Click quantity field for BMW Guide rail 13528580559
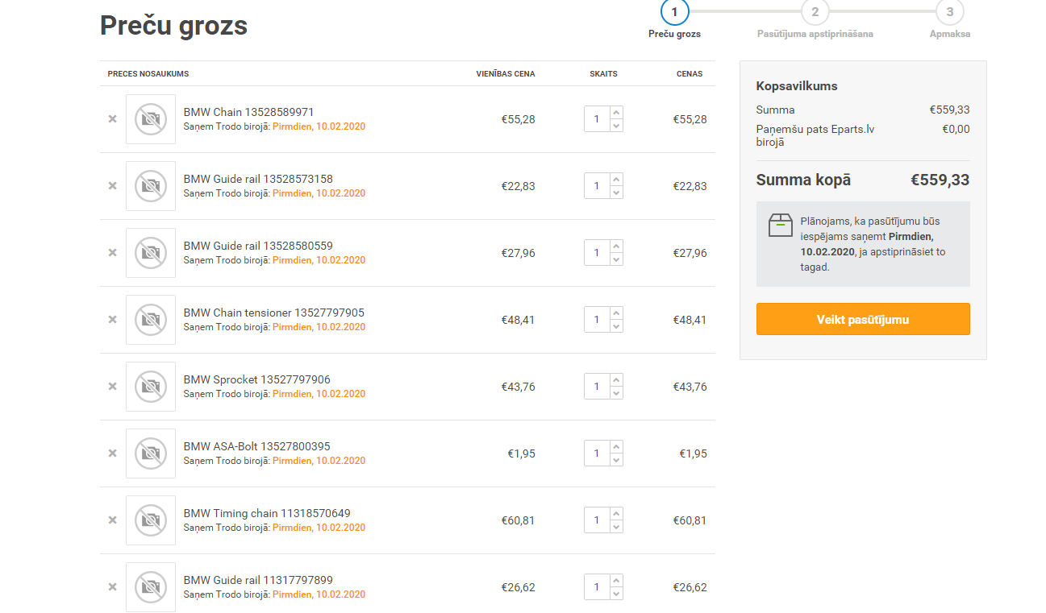The height and width of the screenshot is (613, 1046). click(597, 253)
